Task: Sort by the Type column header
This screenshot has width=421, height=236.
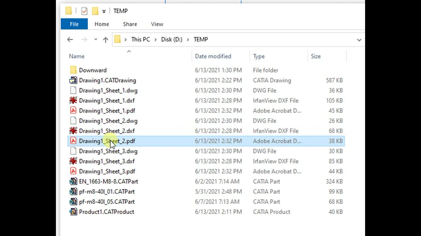Action: coord(259,56)
